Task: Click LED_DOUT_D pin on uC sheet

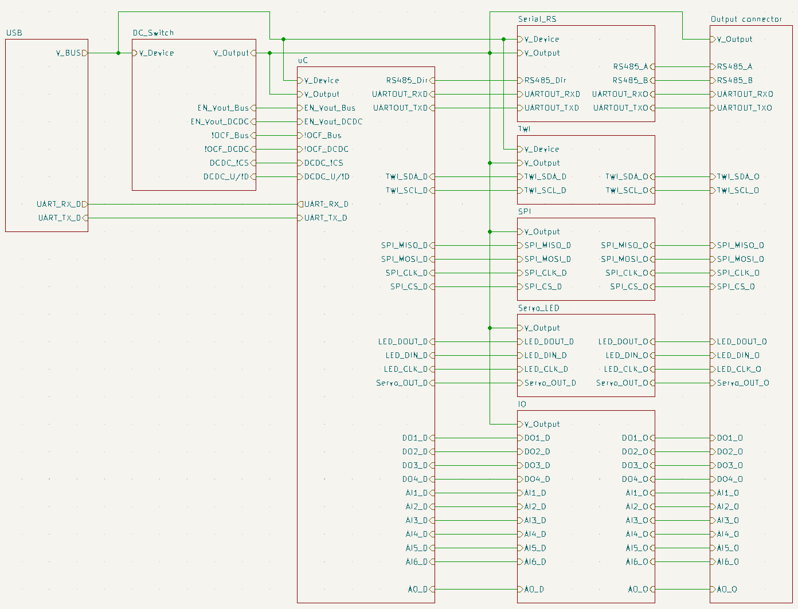Action: [406, 341]
